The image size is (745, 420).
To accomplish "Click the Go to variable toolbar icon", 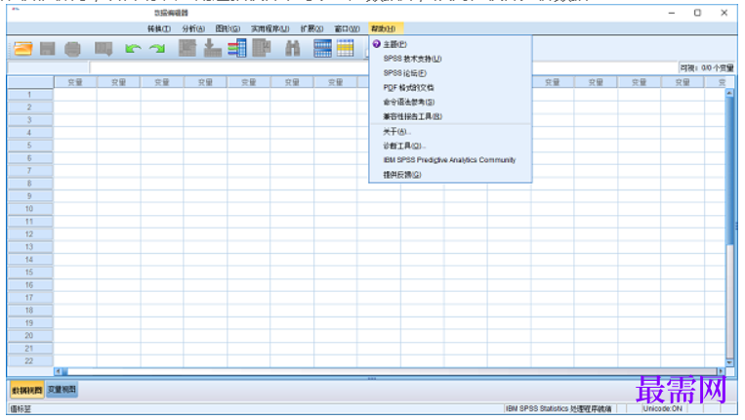I will pyautogui.click(x=212, y=49).
